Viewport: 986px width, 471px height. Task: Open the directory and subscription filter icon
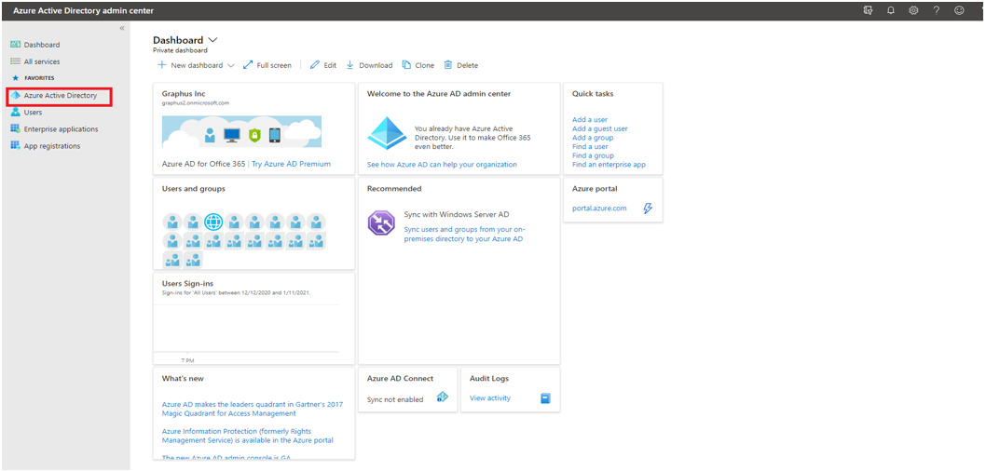[868, 10]
